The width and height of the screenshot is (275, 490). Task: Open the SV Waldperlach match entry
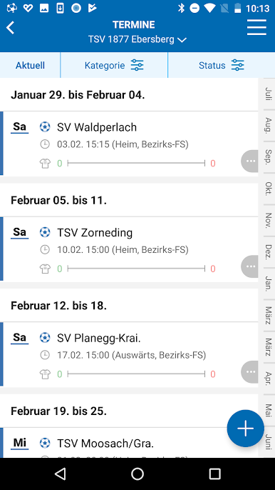pyautogui.click(x=129, y=144)
